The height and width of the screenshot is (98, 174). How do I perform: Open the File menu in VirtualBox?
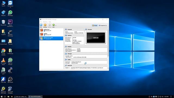tap(41, 22)
